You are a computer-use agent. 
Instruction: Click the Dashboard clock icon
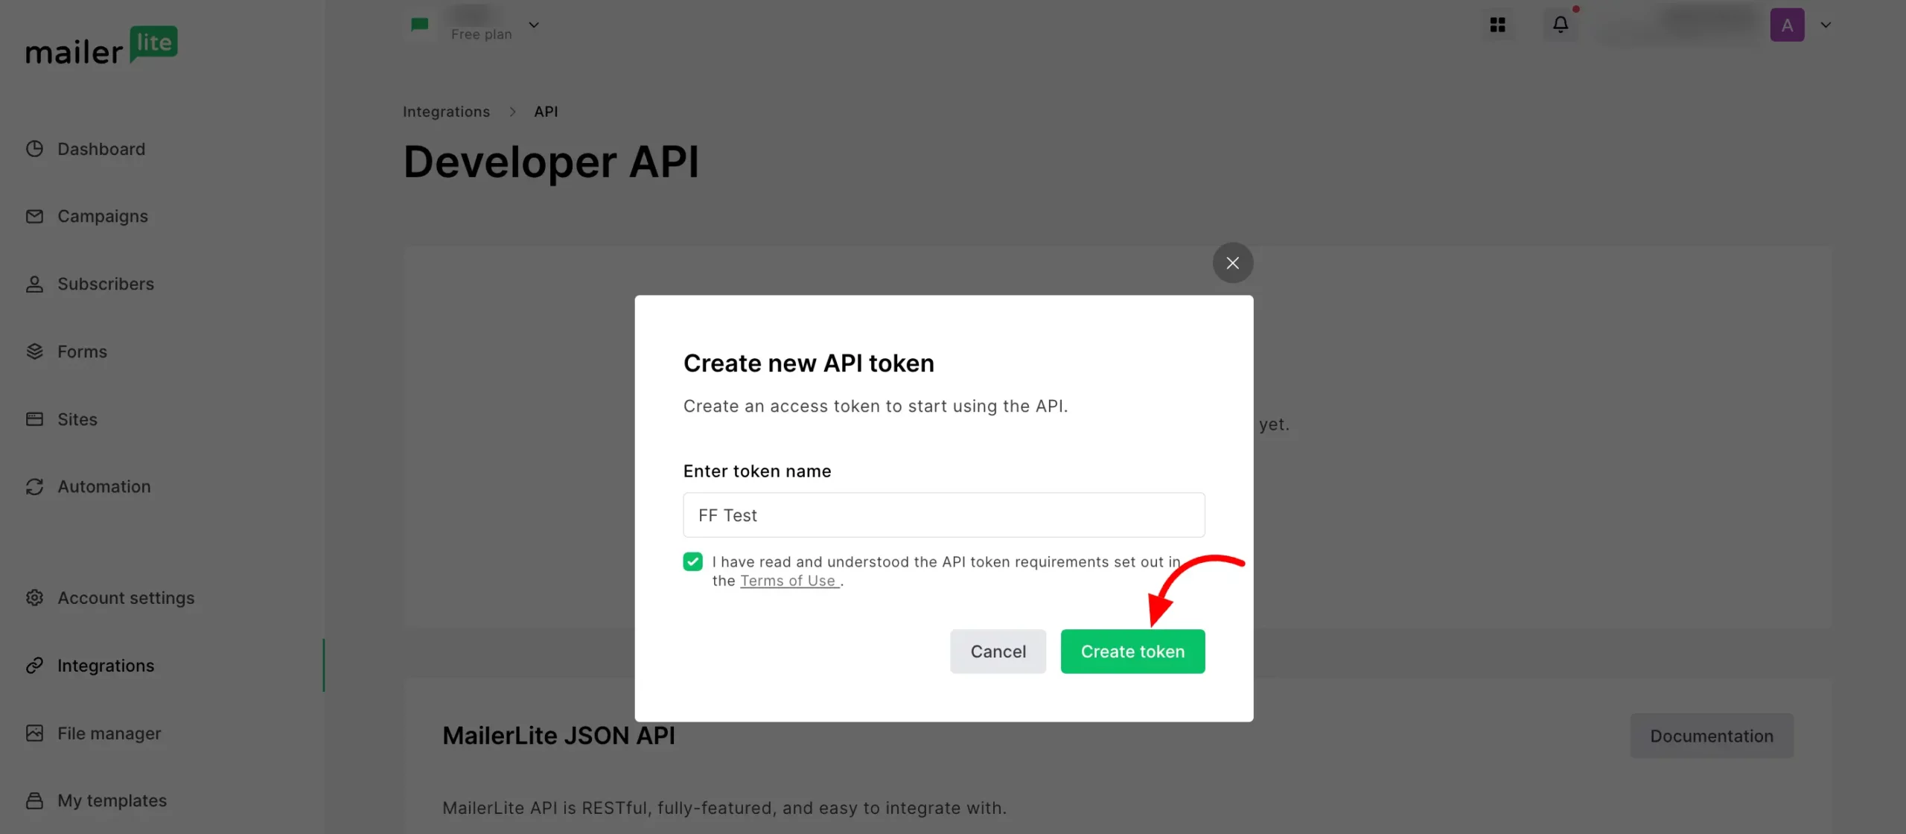click(x=34, y=149)
